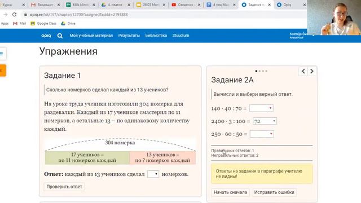Open the hamburger sidebar menu icon
This screenshot has width=361, height=203.
2,54
